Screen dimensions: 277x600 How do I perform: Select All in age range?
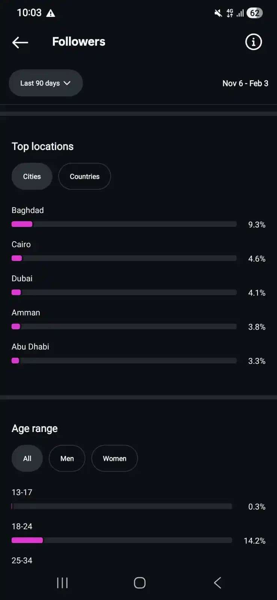click(27, 459)
